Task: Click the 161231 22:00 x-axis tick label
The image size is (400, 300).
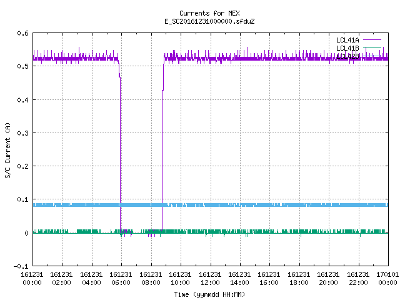Action: (x=358, y=279)
